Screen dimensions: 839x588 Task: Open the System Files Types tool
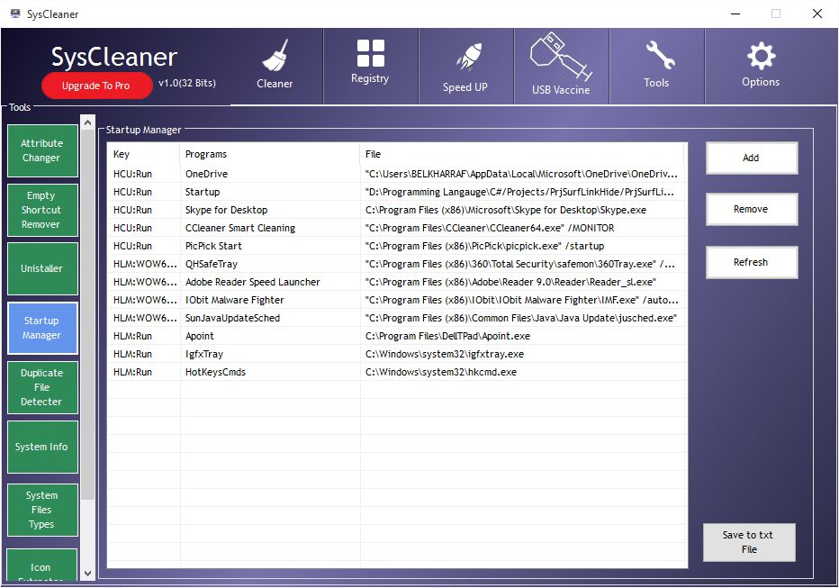42,510
